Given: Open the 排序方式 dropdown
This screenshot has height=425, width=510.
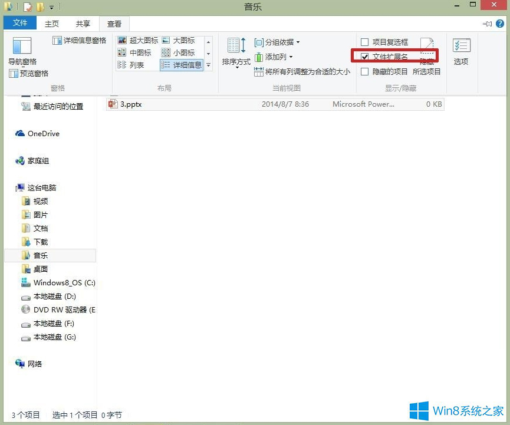Looking at the screenshot, I should [235, 53].
